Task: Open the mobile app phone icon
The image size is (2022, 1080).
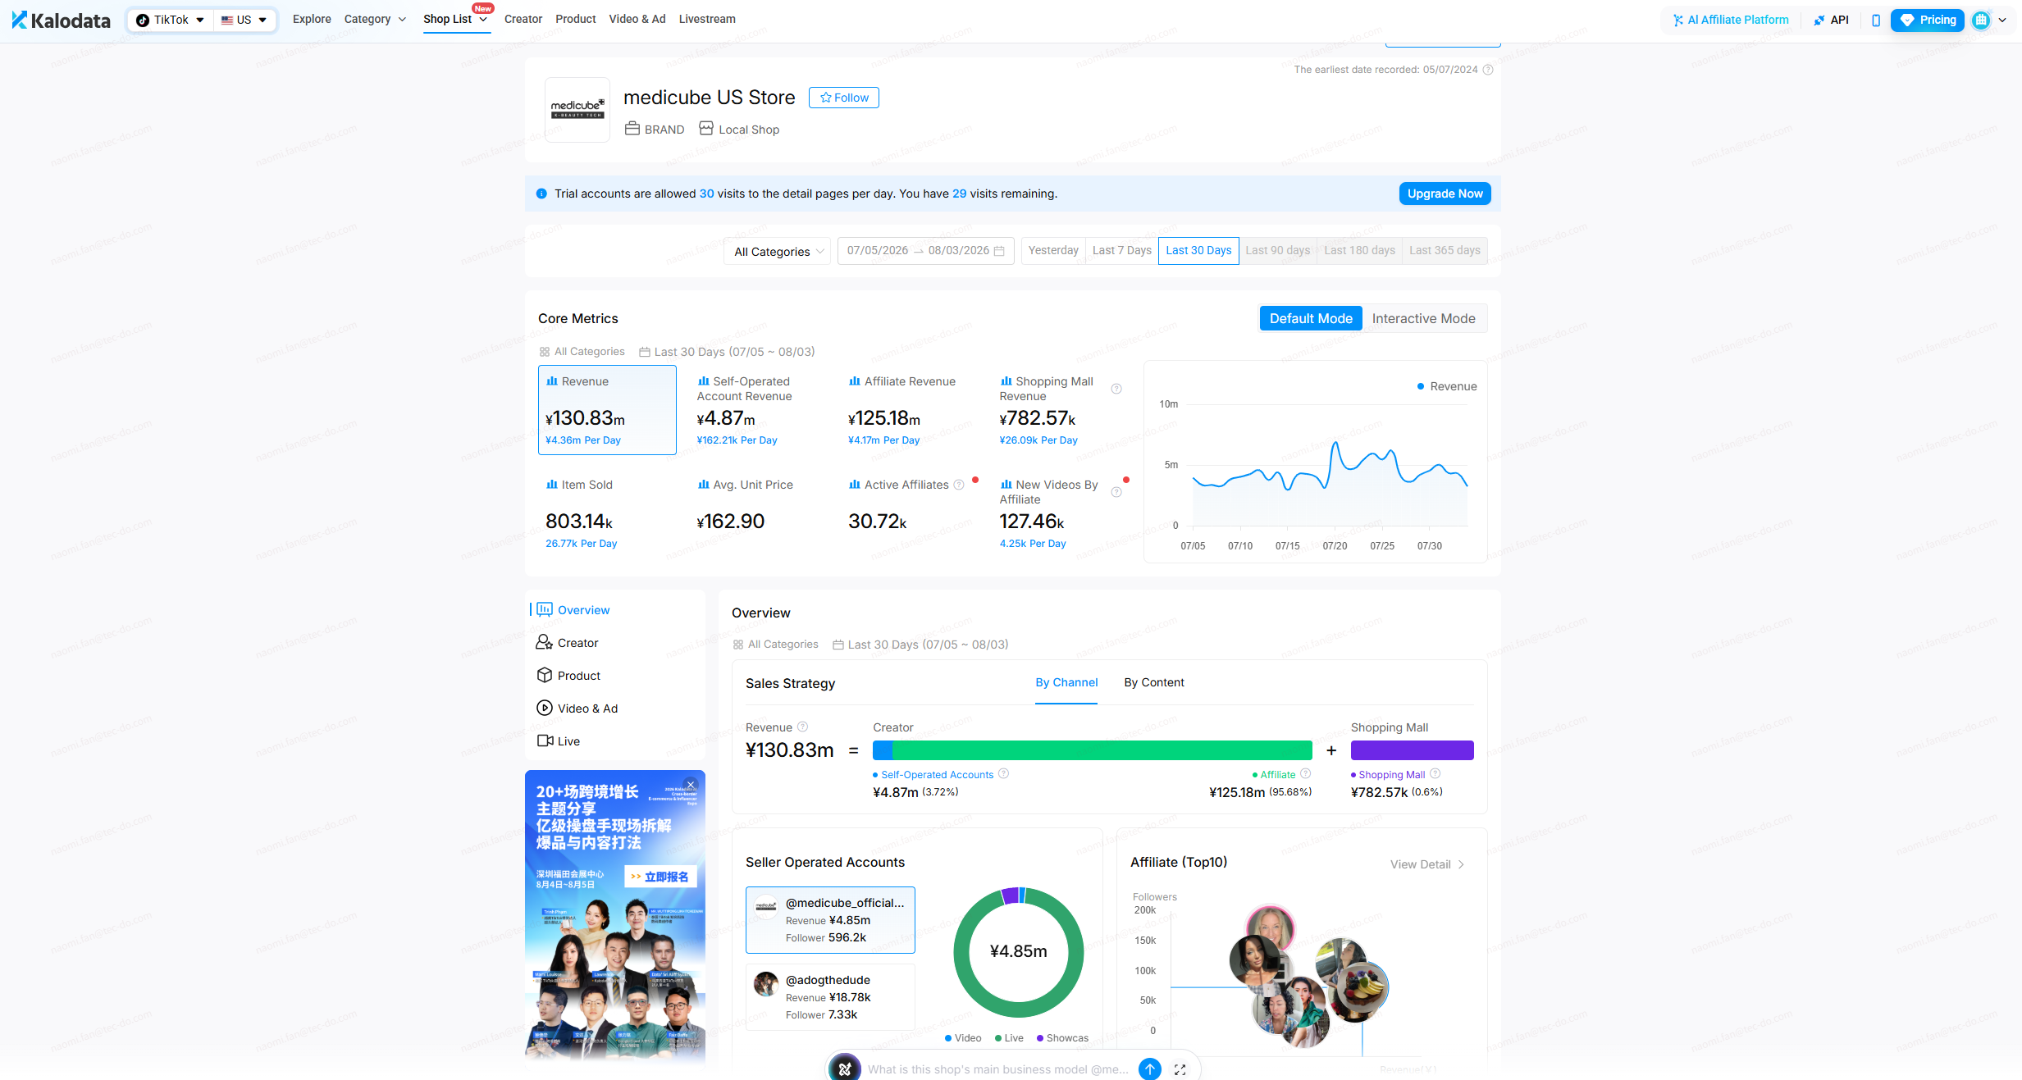Action: click(1876, 20)
